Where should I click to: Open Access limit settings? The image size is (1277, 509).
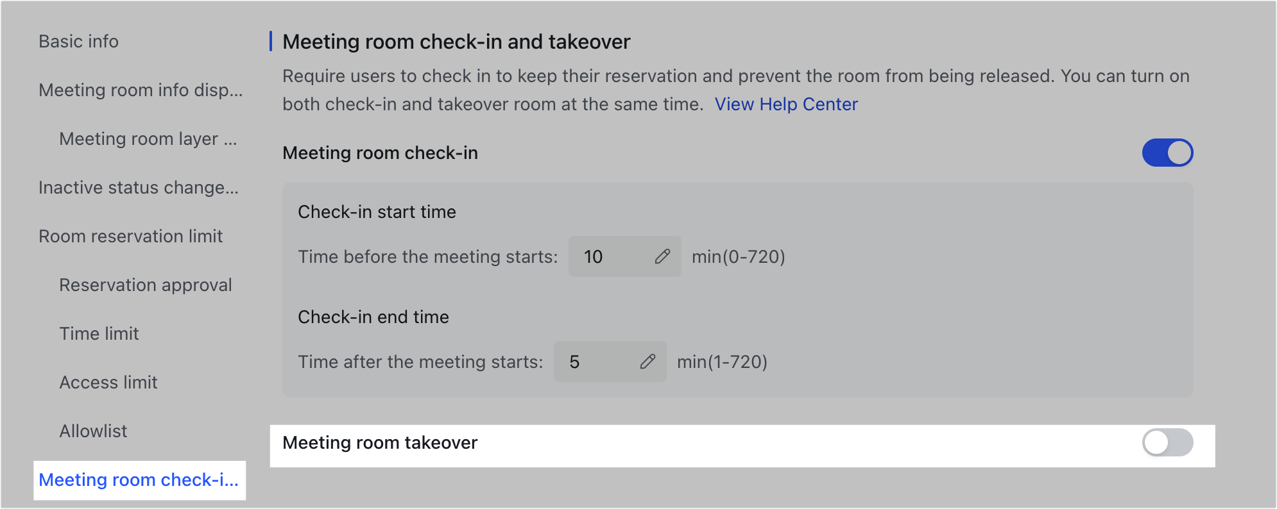(108, 382)
